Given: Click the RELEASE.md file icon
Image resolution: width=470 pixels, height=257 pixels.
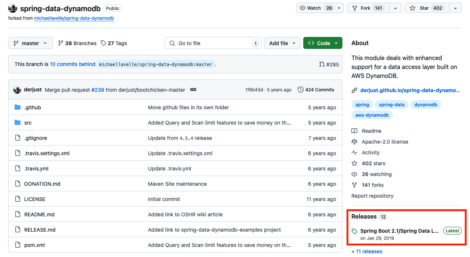Looking at the screenshot, I should tap(18, 230).
